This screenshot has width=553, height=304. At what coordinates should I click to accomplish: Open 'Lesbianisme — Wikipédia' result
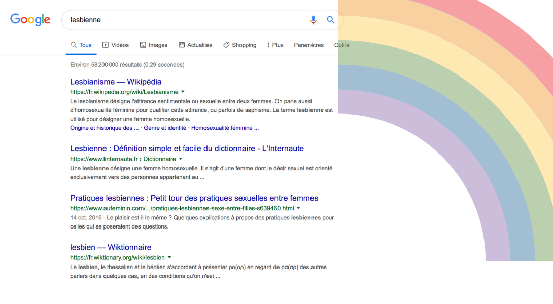coord(116,82)
